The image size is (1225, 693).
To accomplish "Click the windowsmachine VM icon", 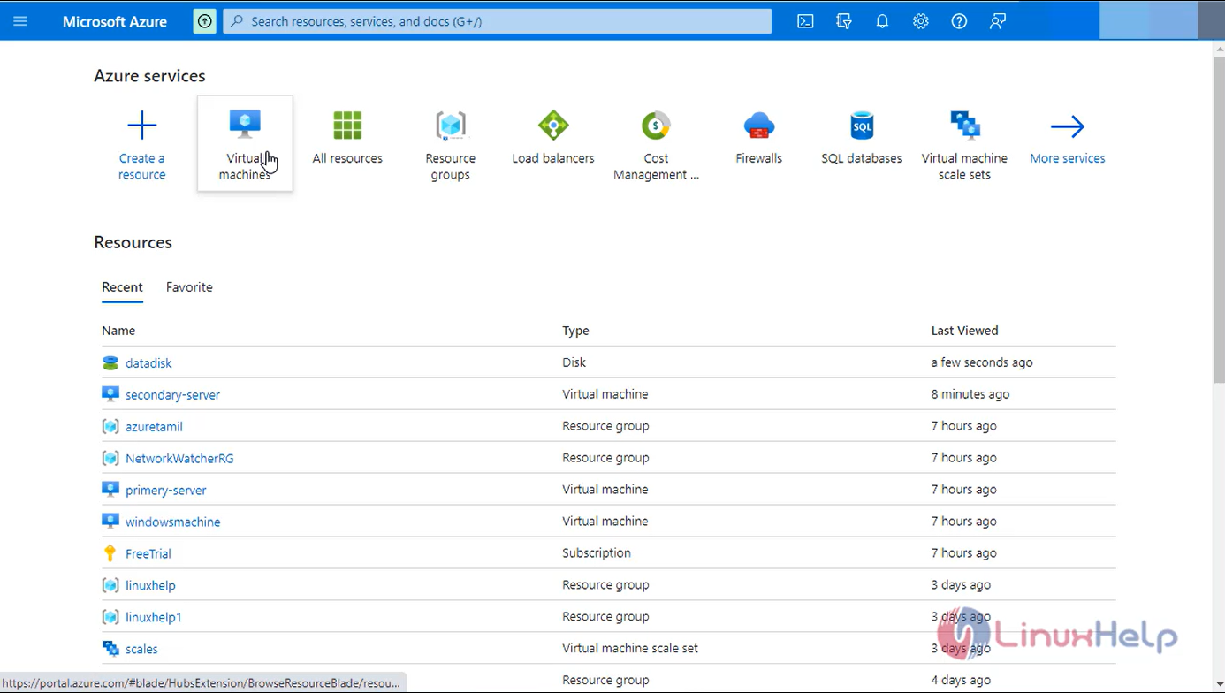I will coord(110,522).
